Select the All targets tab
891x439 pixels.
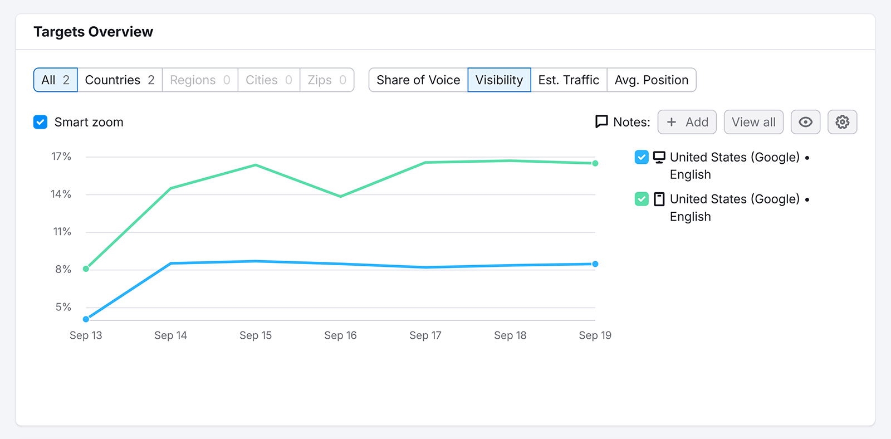pos(55,80)
